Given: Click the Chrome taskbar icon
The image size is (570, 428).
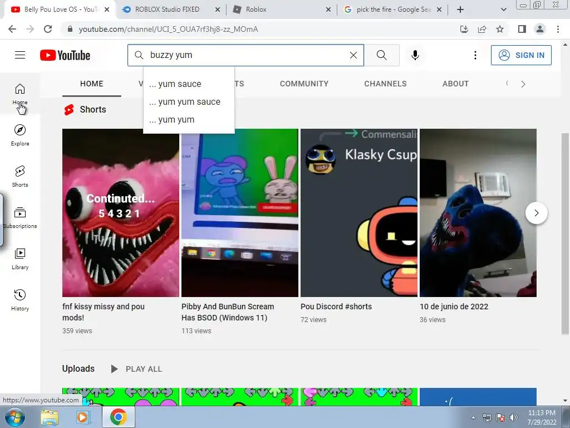Looking at the screenshot, I should 119,417.
